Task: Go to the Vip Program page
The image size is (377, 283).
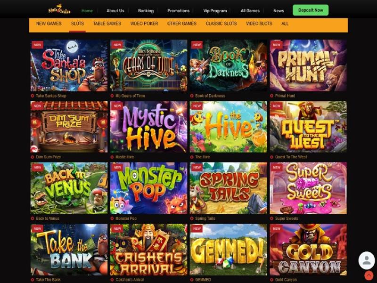Action: [x=215, y=10]
